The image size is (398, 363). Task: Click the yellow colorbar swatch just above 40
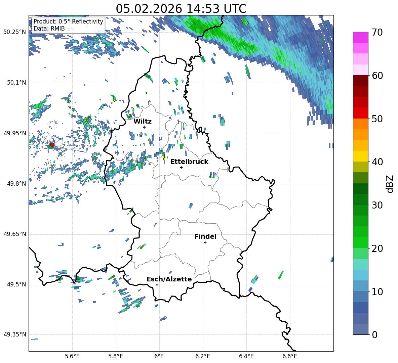pyautogui.click(x=360, y=156)
